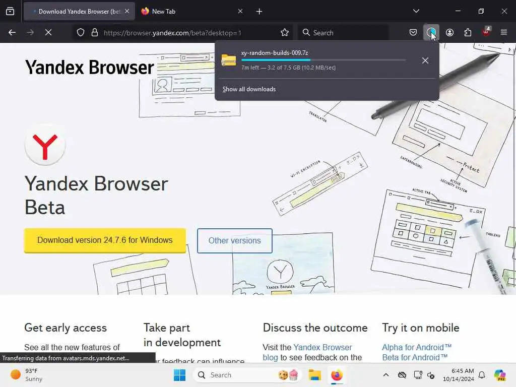Screen dimensions: 516x387
Task: Click the taskbar Search box
Action: [x=247, y=375]
